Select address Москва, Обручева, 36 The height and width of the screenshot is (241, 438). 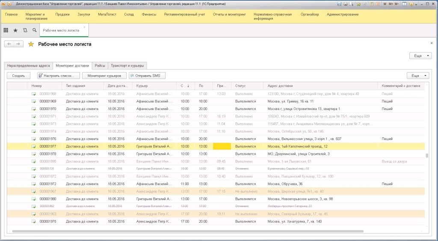coord(285,184)
